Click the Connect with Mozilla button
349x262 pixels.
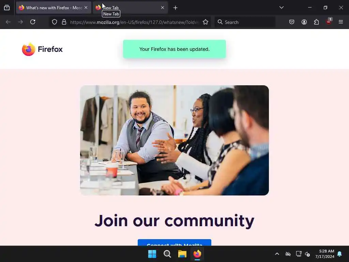click(174, 243)
